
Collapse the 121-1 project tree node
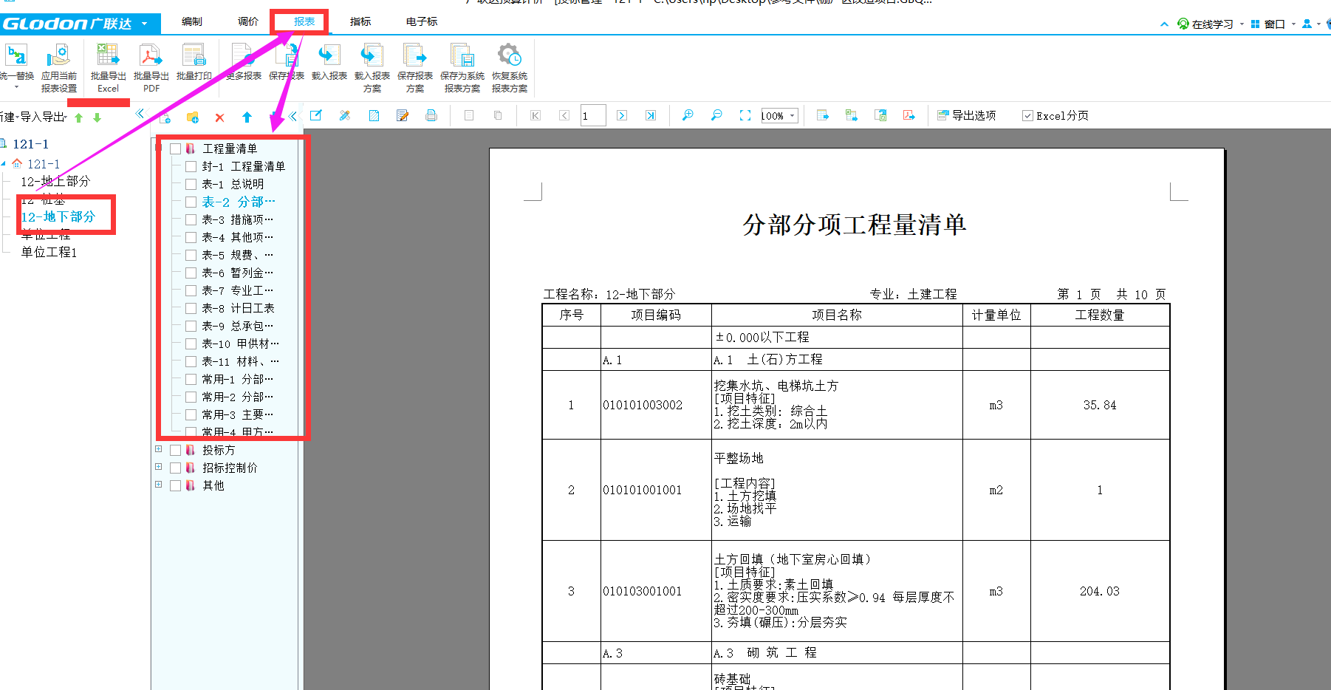point(3,163)
